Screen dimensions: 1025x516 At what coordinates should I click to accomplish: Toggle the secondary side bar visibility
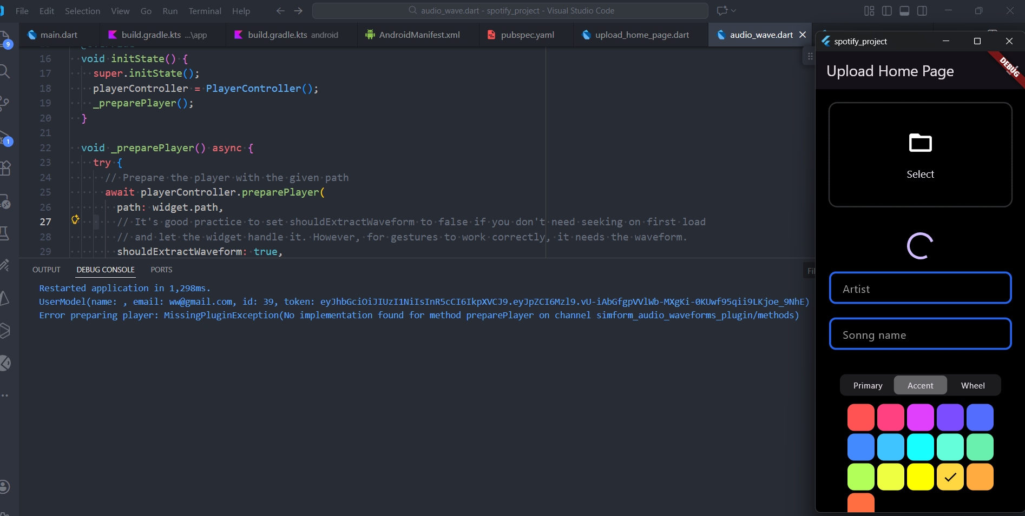tap(922, 11)
